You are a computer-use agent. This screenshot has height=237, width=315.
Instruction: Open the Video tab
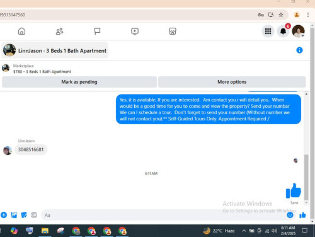[x=135, y=32]
